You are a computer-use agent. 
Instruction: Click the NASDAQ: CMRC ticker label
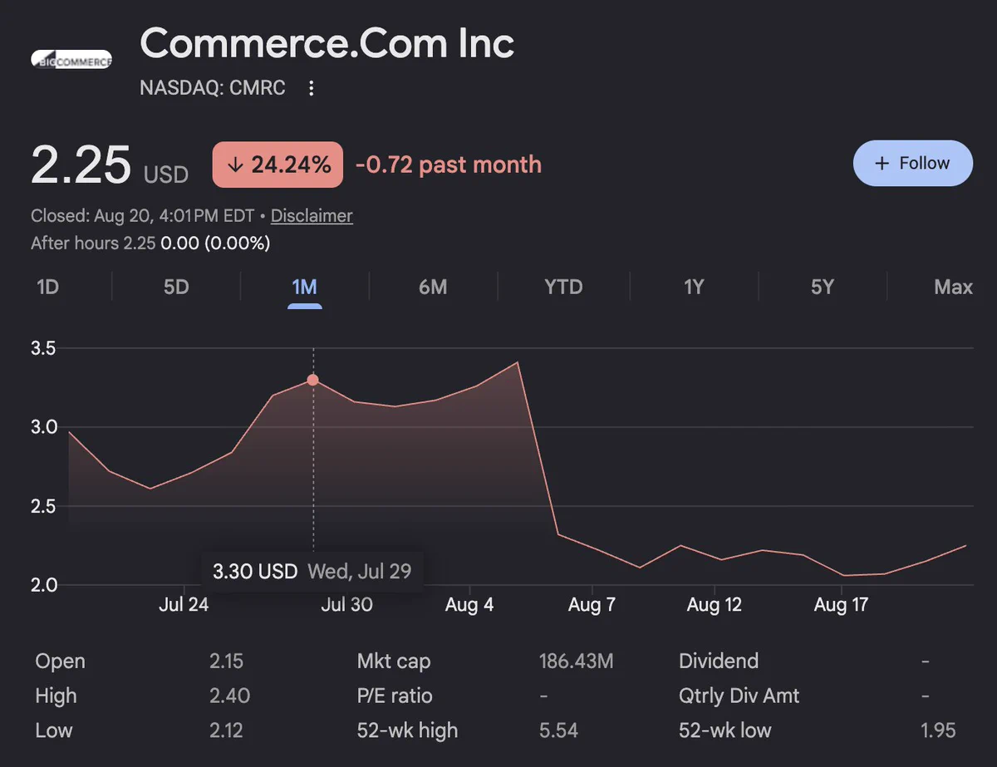[213, 88]
